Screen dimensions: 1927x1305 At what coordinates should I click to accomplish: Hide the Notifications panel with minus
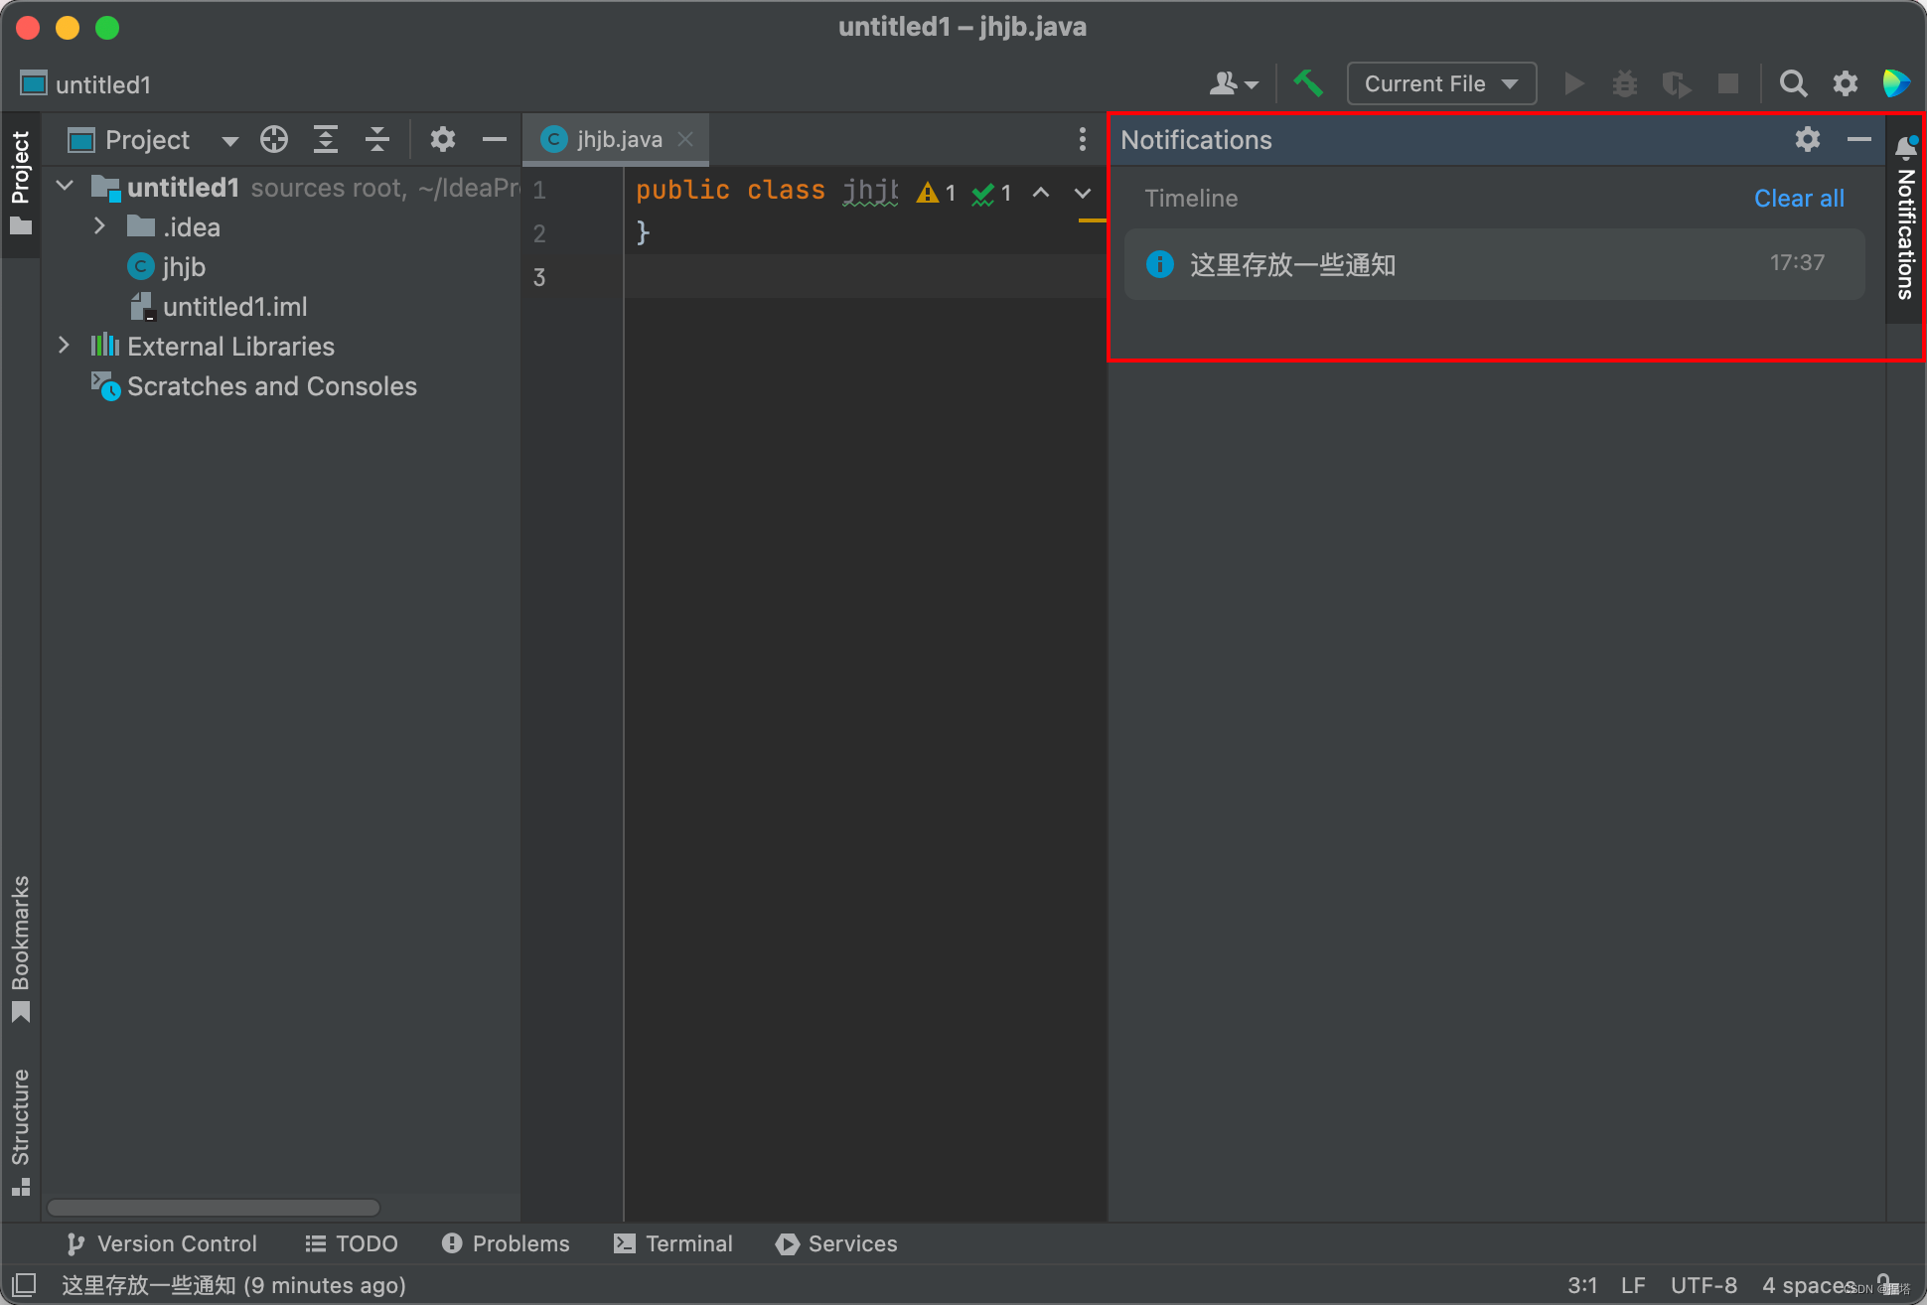click(x=1859, y=139)
